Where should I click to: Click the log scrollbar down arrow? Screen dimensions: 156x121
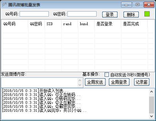click(152, 116)
